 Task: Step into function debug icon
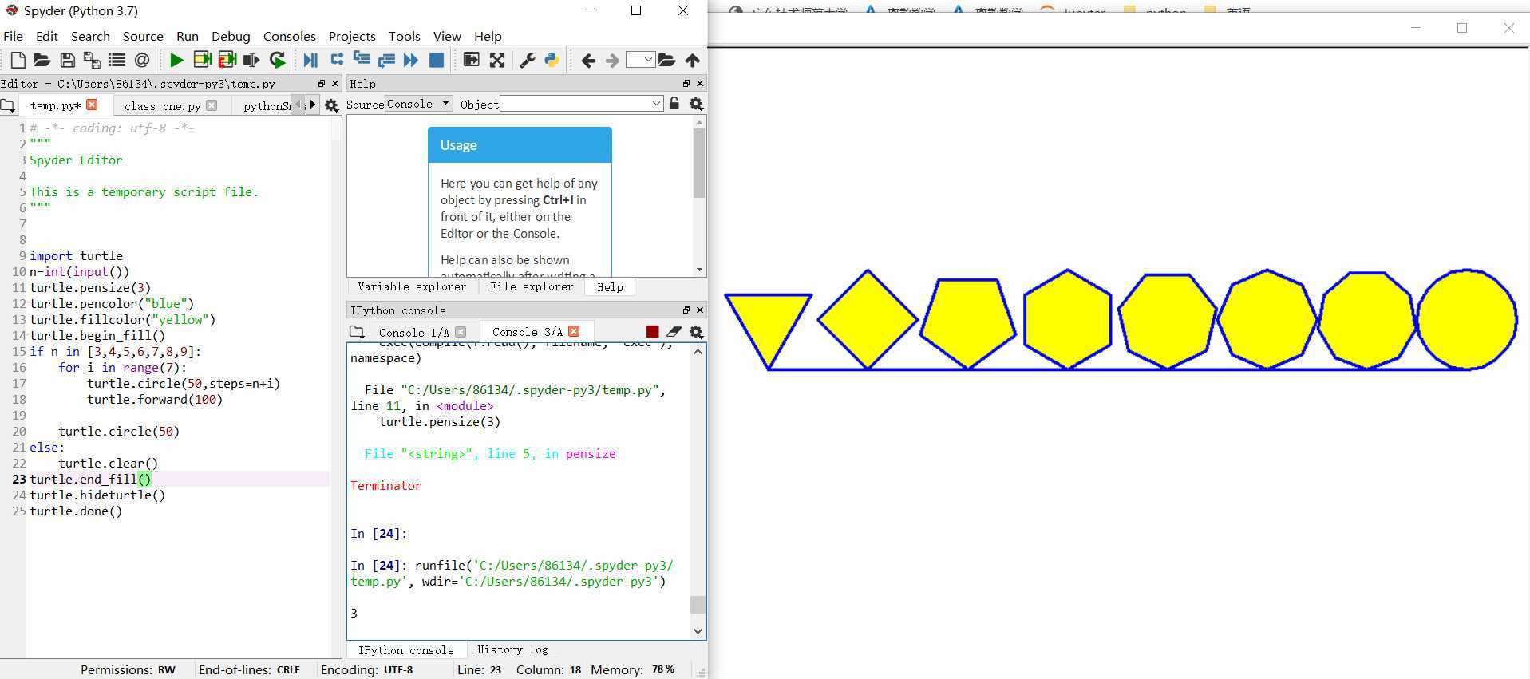pyautogui.click(x=362, y=59)
